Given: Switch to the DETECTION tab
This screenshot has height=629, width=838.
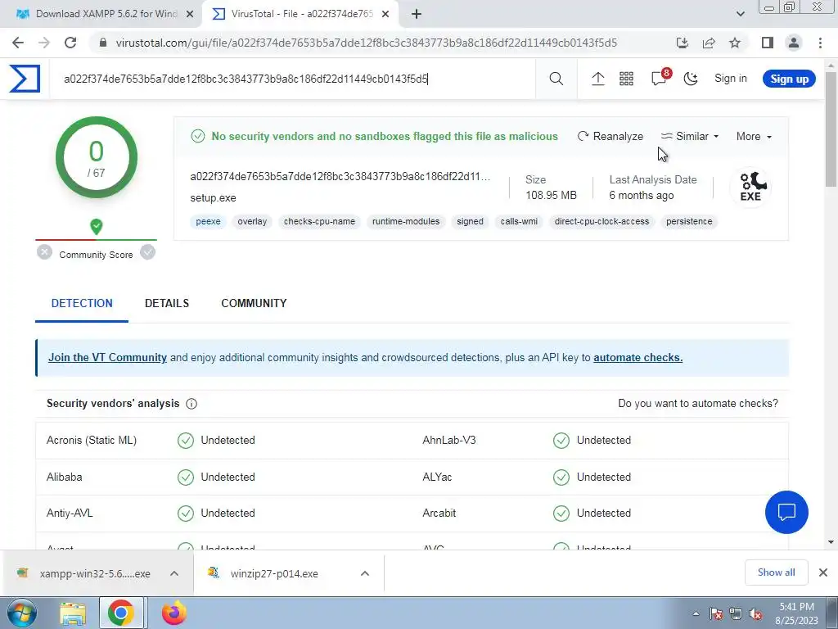Looking at the screenshot, I should tap(82, 303).
